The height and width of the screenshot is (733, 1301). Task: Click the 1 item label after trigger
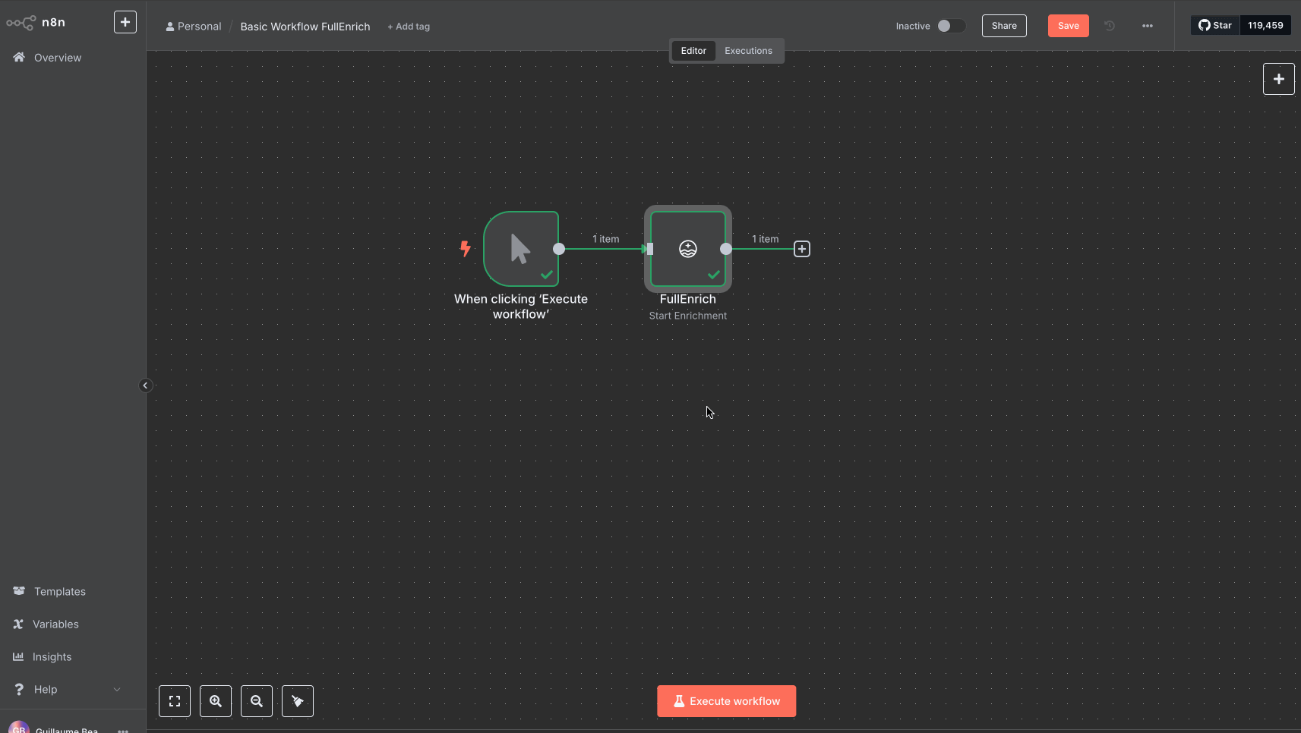pyautogui.click(x=606, y=239)
